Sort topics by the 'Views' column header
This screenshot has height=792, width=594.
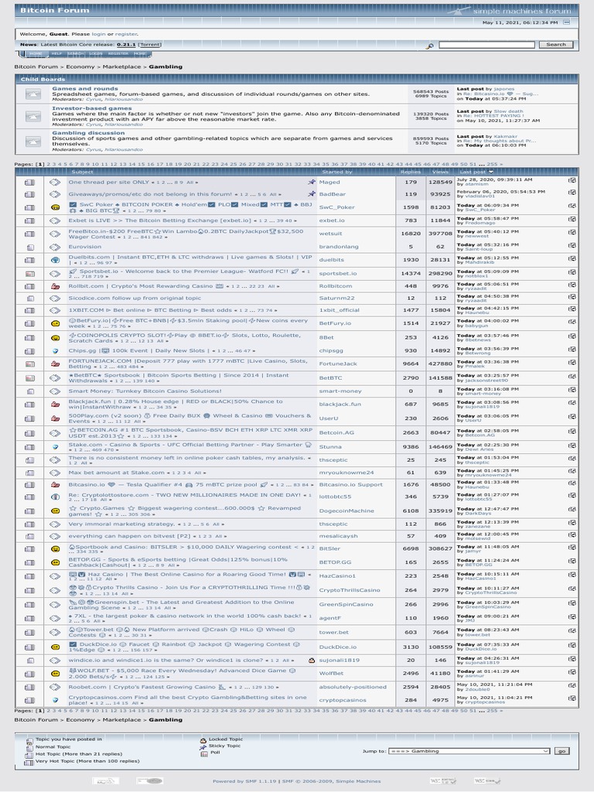tap(440, 172)
